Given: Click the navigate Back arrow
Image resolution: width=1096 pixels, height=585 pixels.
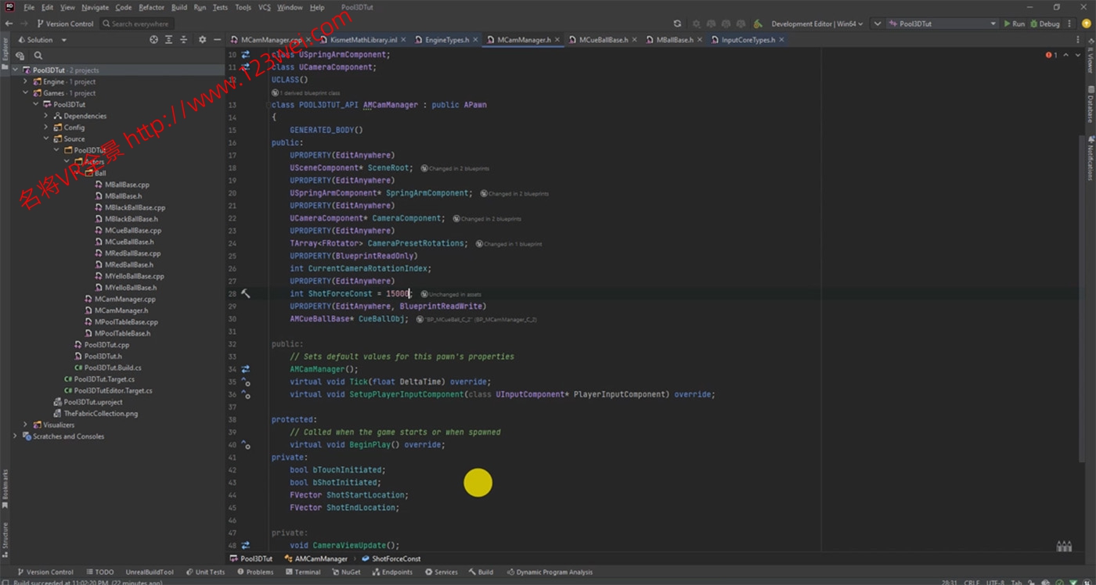Looking at the screenshot, I should [9, 23].
